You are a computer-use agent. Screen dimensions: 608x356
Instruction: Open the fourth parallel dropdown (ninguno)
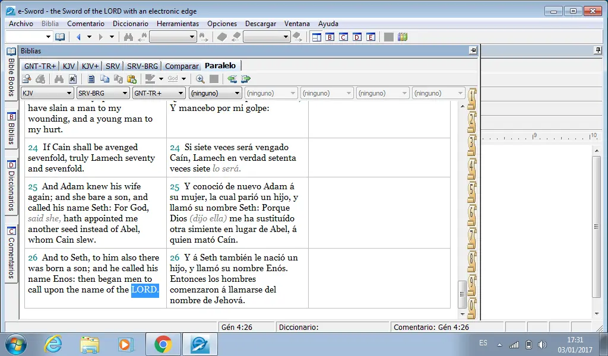[x=215, y=93]
